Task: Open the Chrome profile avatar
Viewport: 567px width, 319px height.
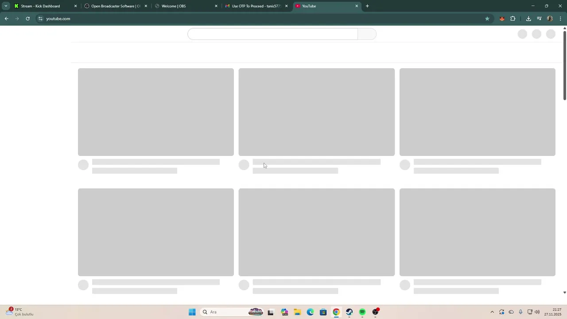Action: (x=550, y=19)
